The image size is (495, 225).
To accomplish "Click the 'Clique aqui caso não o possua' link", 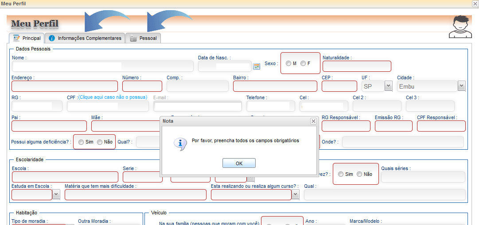I will point(113,97).
